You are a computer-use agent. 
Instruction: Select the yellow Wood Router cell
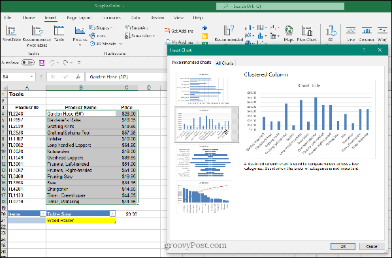coord(81,221)
